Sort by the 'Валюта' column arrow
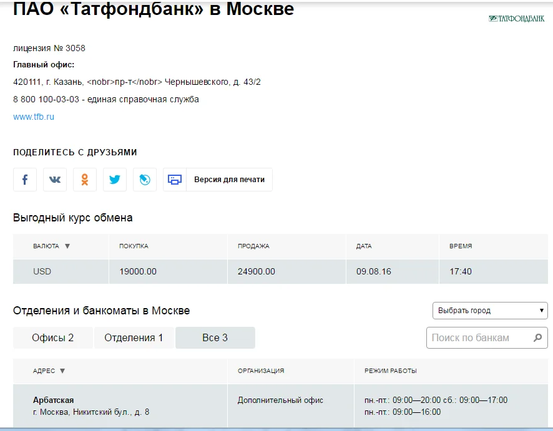Image resolution: width=553 pixels, height=431 pixels. tap(67, 246)
